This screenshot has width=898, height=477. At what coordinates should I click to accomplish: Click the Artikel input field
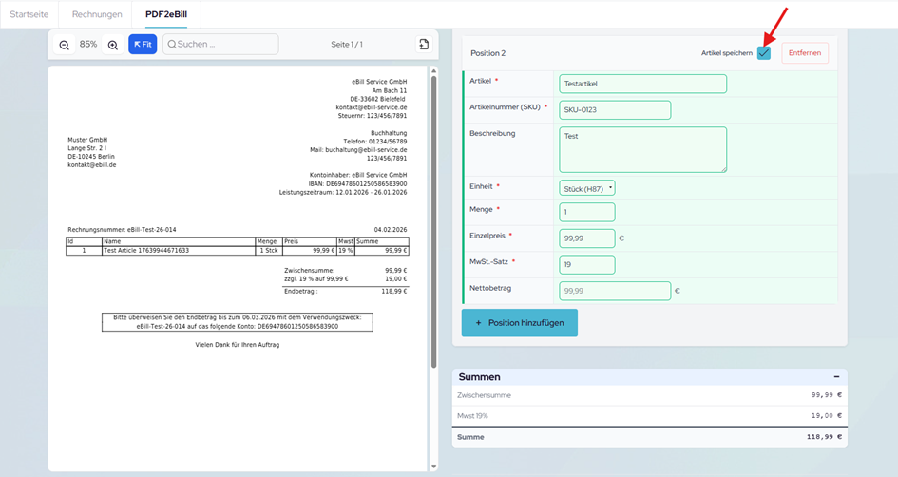click(x=642, y=84)
